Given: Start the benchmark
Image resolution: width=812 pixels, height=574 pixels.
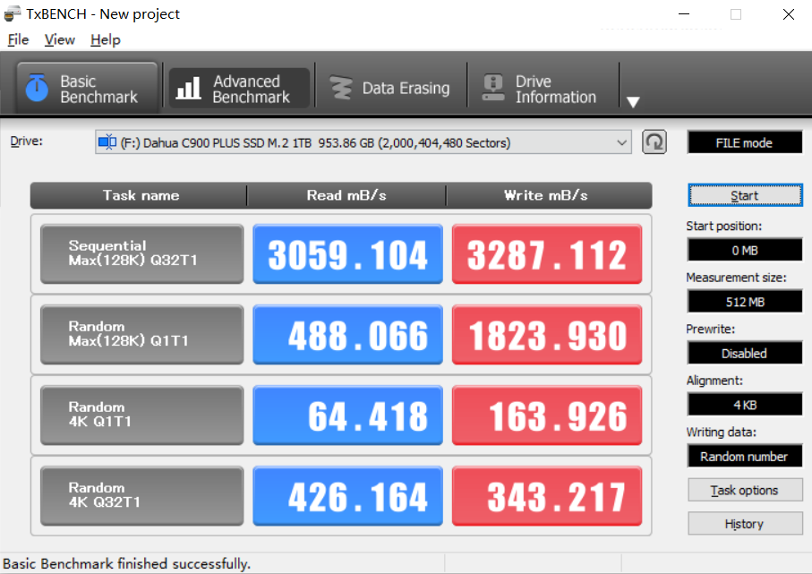Looking at the screenshot, I should coord(745,195).
